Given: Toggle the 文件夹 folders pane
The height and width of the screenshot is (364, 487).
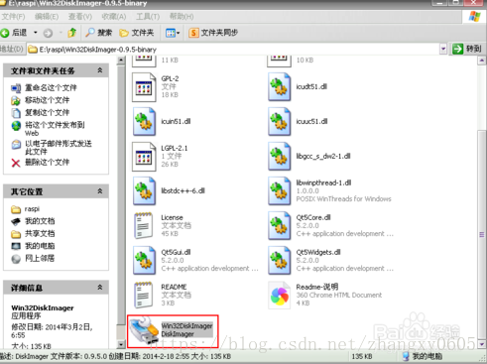Looking at the screenshot, I should tap(137, 33).
